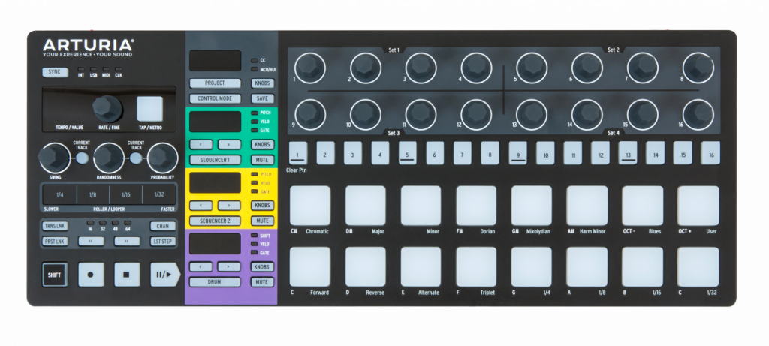Start playback with the play/pause button
This screenshot has height=346, width=769.
(164, 275)
